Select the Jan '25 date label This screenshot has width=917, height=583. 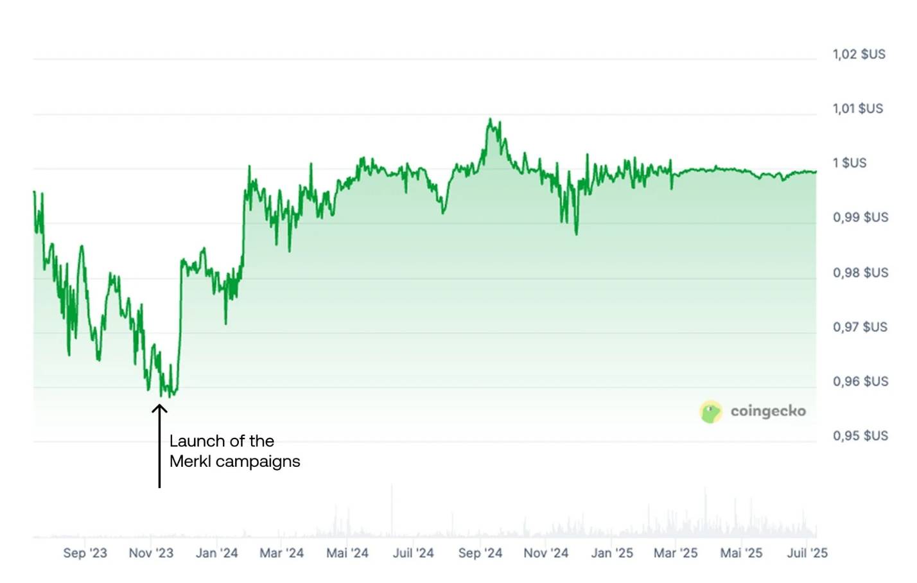612,553
